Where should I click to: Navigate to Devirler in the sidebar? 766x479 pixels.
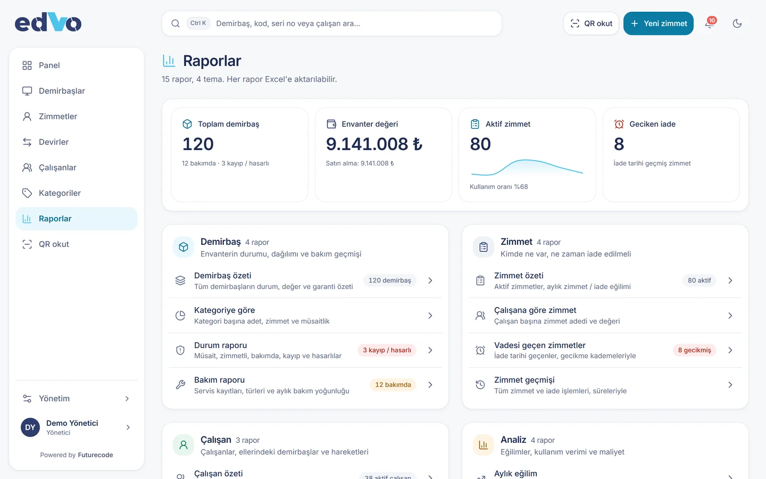coord(77,142)
